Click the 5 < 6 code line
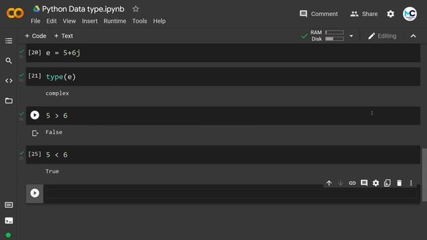Image resolution: width=427 pixels, height=240 pixels. 57,155
